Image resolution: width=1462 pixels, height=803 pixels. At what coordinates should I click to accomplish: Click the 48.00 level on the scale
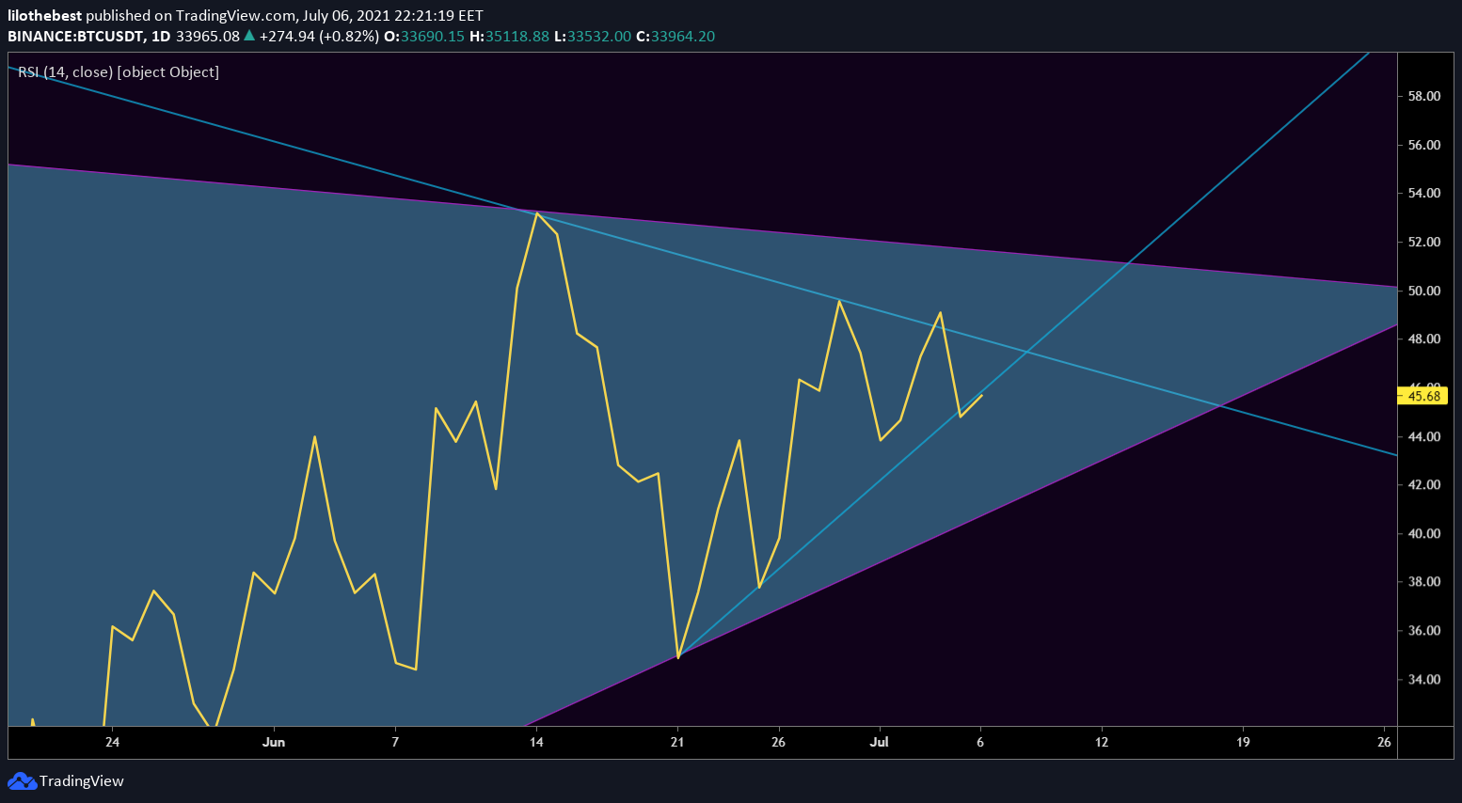1424,339
